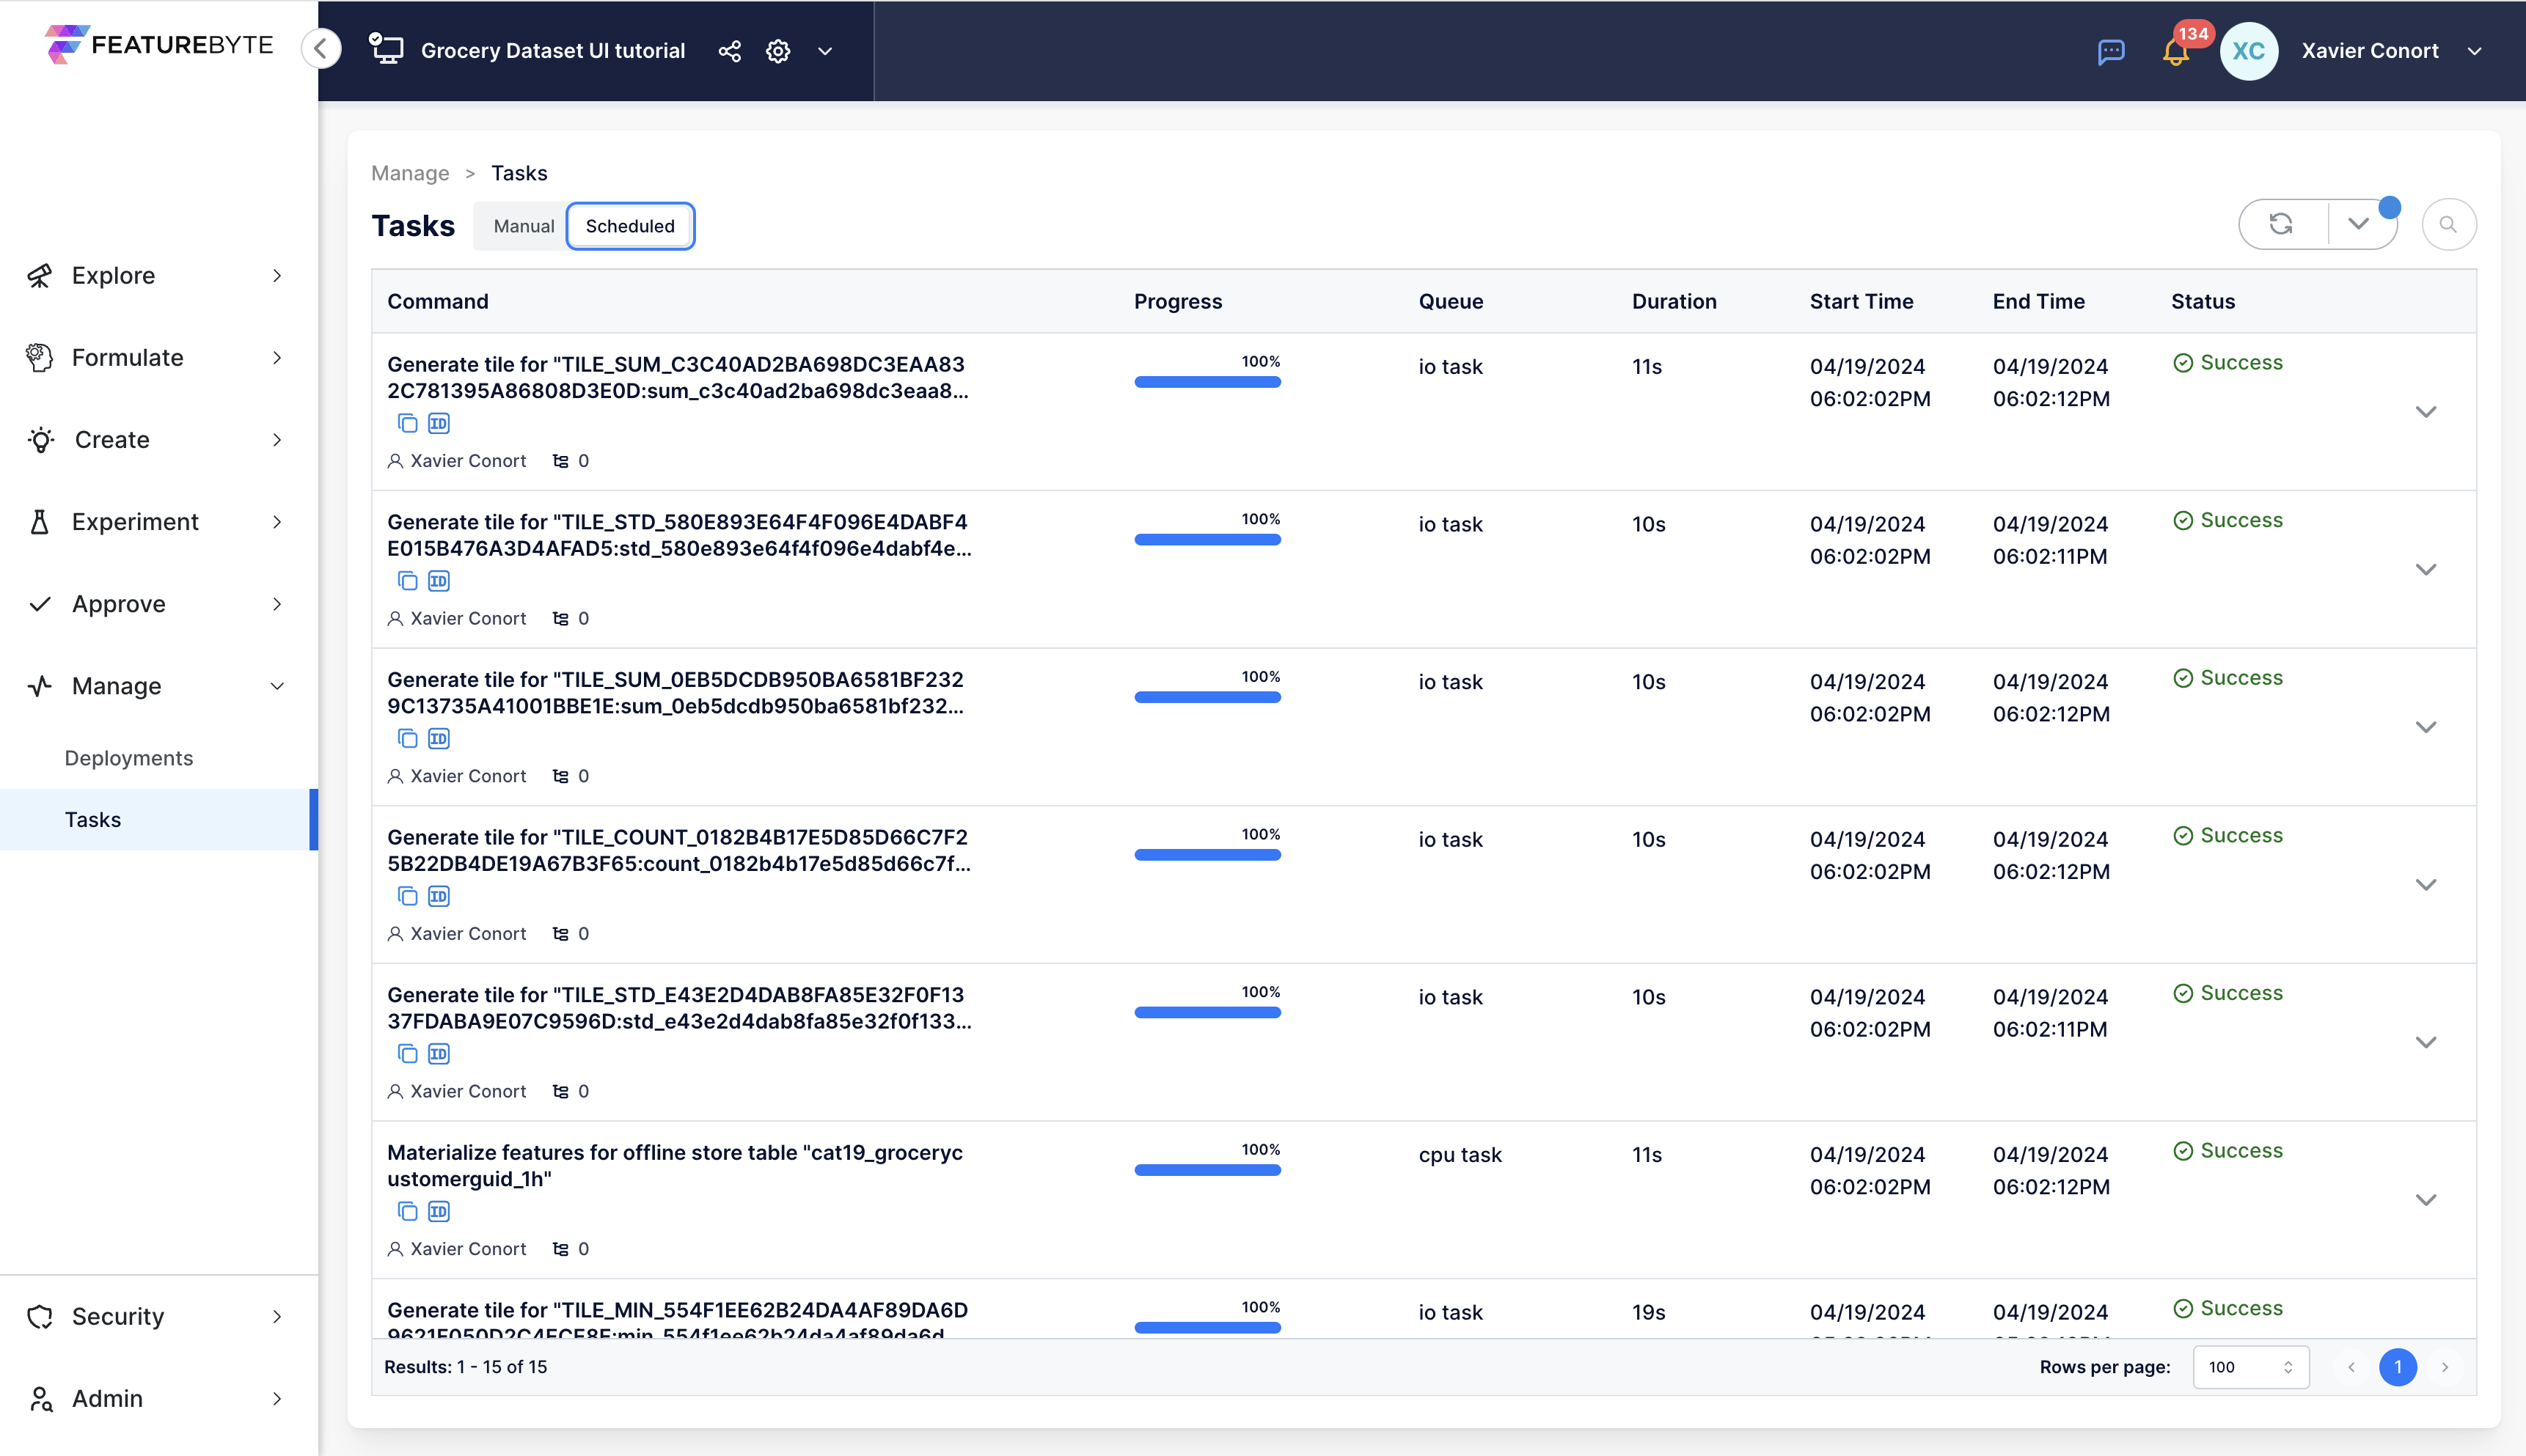
Task: Click the catalog monitor icon beside Grocery Dataset
Action: [x=386, y=49]
